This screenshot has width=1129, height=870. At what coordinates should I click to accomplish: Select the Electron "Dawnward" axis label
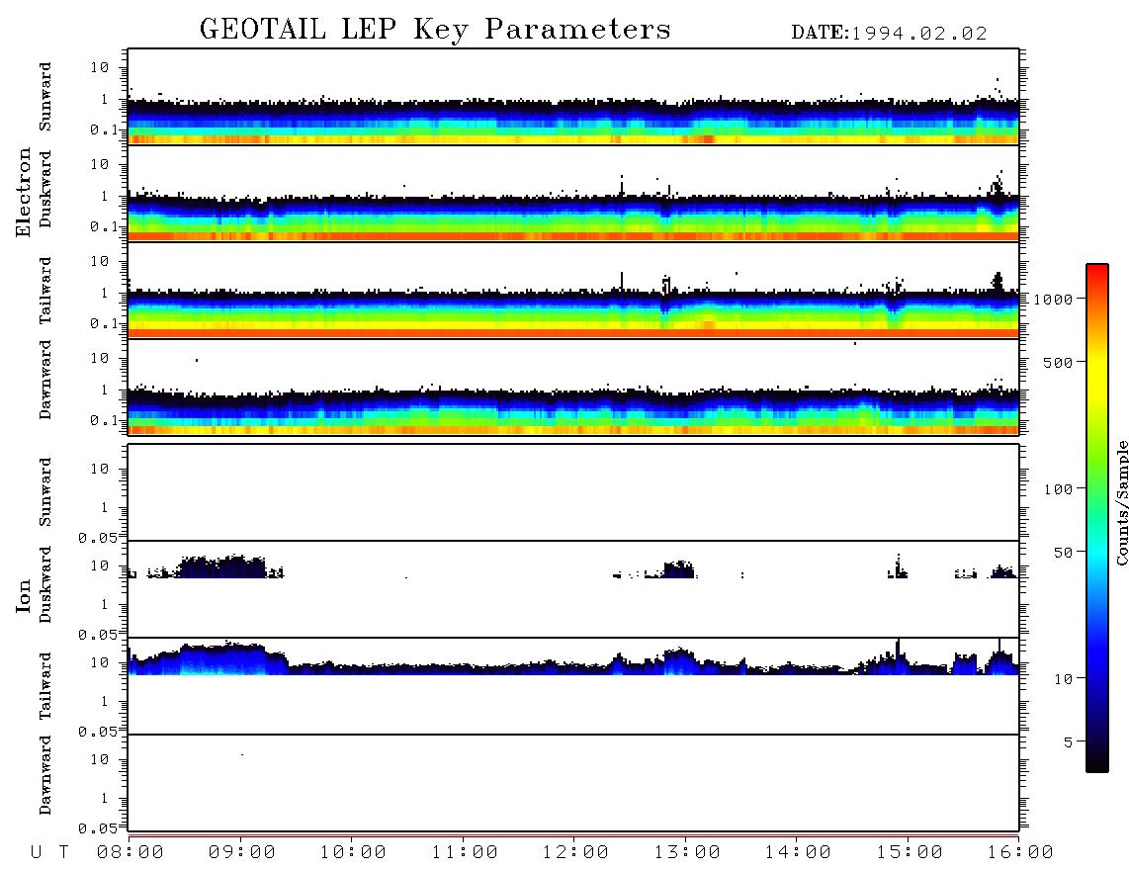(45, 380)
